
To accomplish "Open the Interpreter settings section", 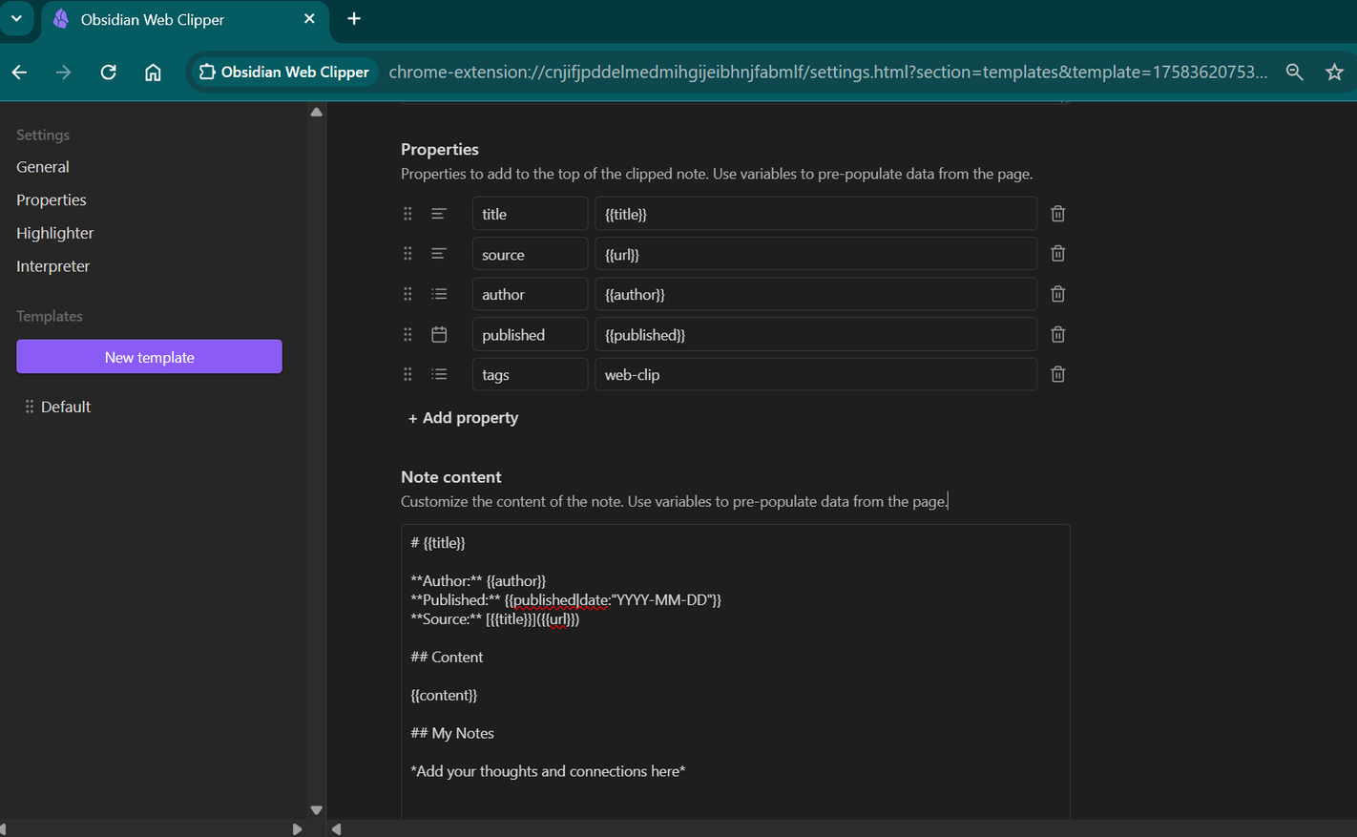I will [53, 266].
